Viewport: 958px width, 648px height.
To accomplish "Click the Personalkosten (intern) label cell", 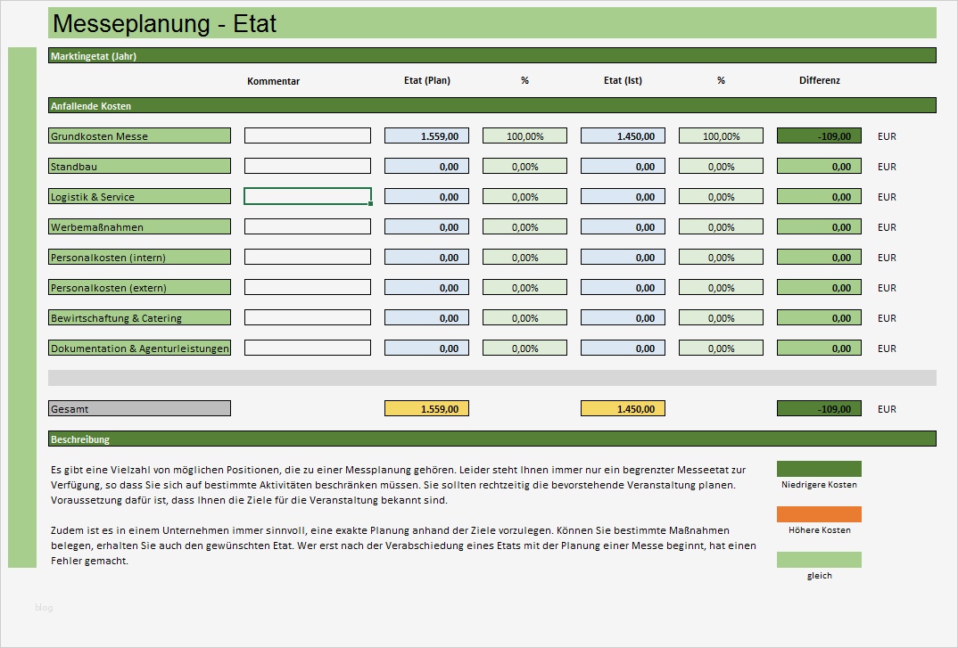I will (x=139, y=257).
